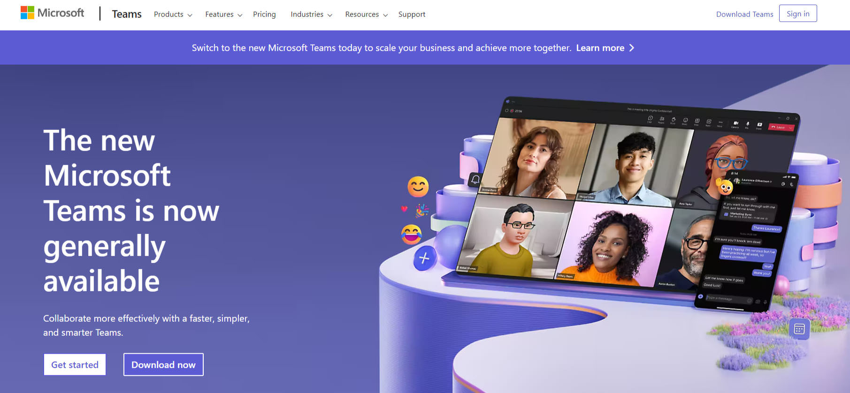Expand the Features dropdown menu
The image size is (850, 393).
[x=224, y=15]
